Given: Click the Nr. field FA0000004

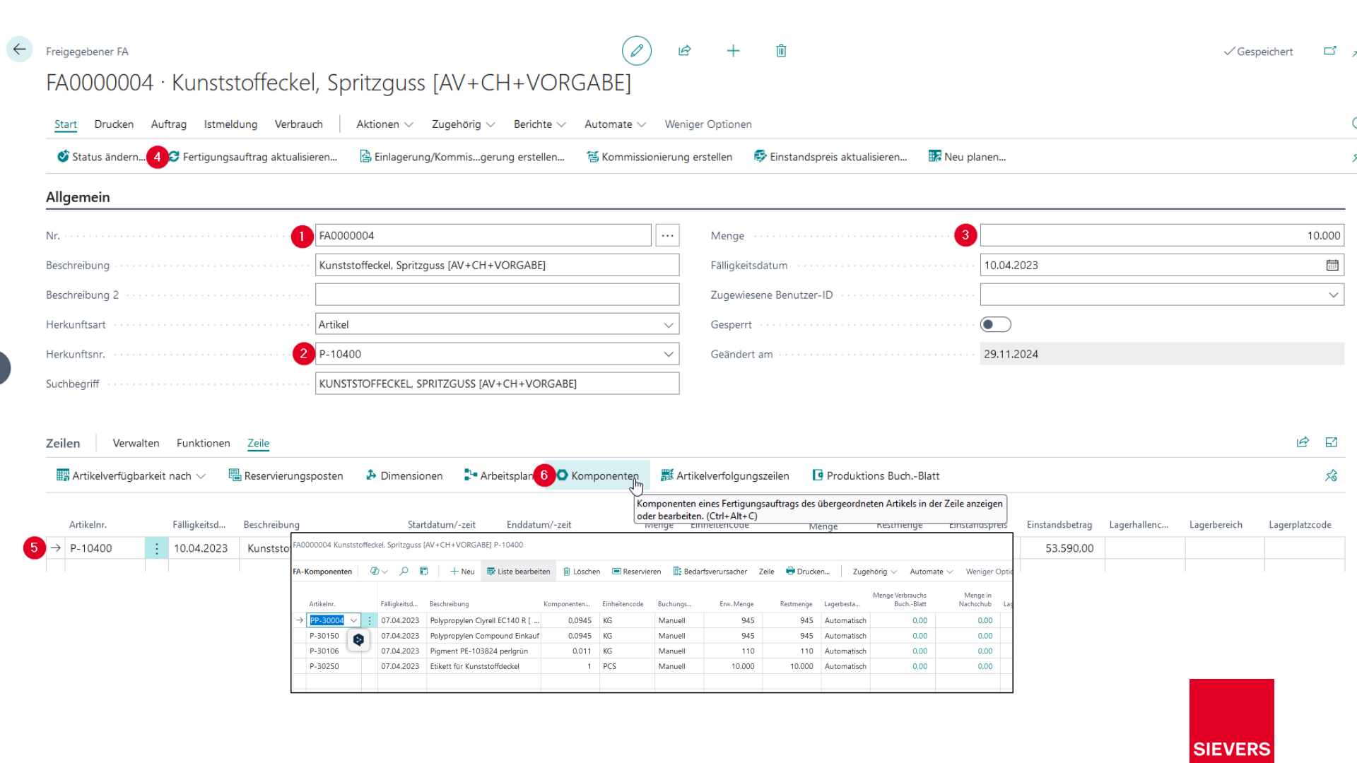Looking at the screenshot, I should (483, 235).
